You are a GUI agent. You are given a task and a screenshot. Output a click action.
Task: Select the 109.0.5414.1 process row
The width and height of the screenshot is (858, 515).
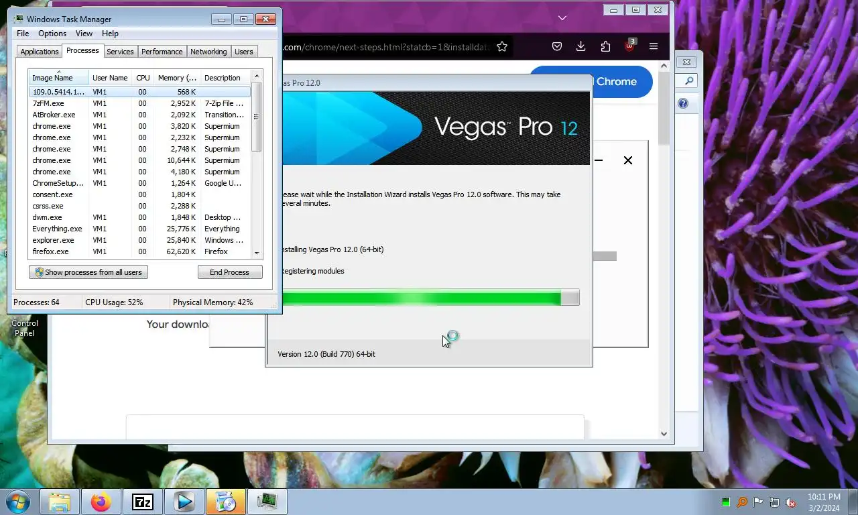click(139, 92)
